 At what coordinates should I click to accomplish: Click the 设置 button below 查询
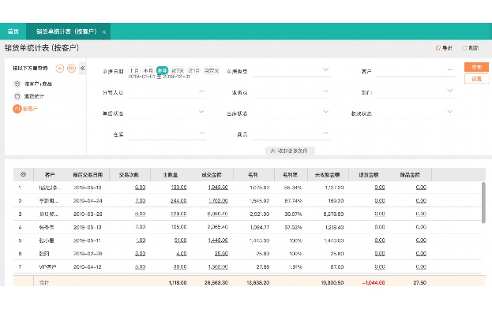[476, 79]
